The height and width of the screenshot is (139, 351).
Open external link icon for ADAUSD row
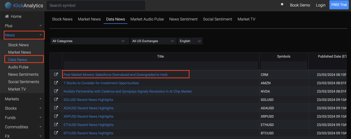56,108
